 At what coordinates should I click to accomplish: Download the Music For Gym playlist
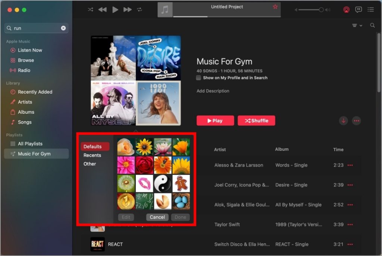click(x=344, y=121)
